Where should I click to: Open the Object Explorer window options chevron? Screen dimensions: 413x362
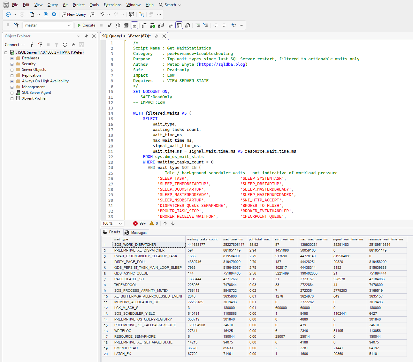(79, 36)
